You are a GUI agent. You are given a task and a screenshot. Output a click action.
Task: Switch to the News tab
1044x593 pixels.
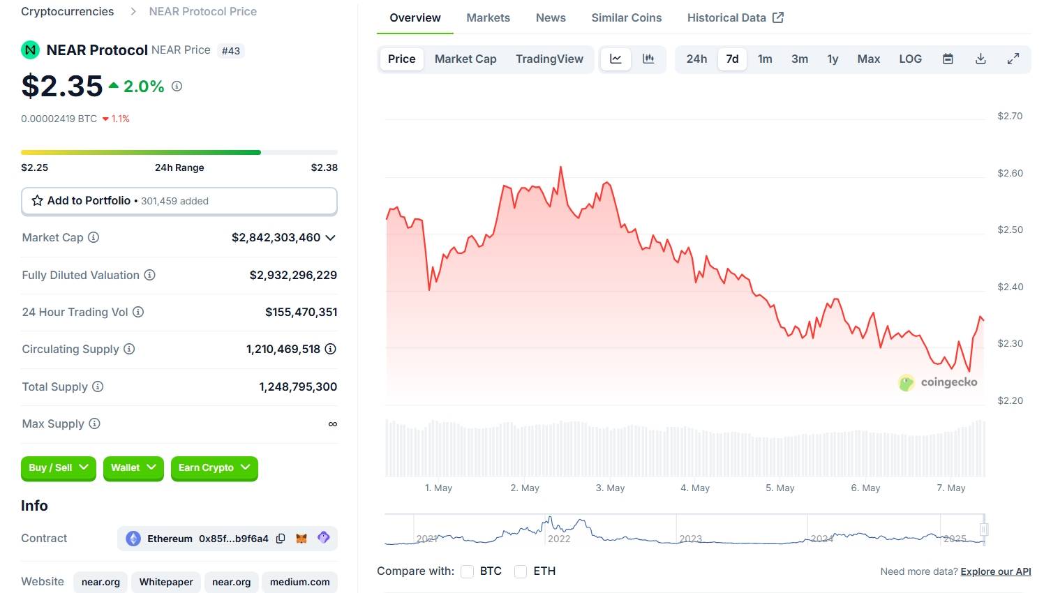[x=551, y=17]
